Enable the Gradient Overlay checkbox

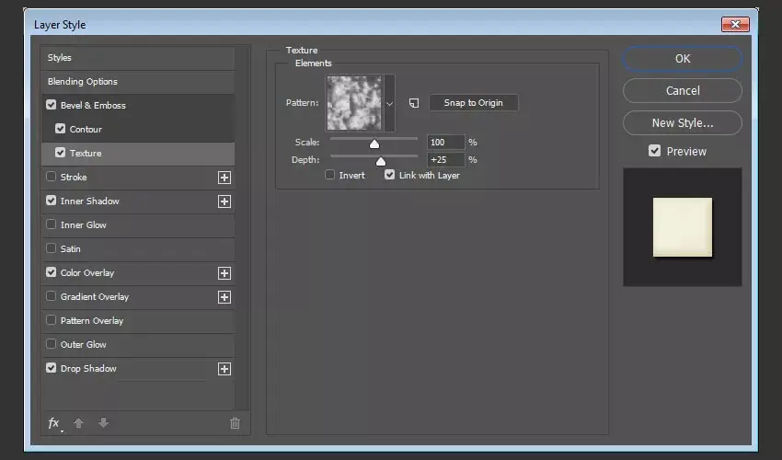(51, 296)
